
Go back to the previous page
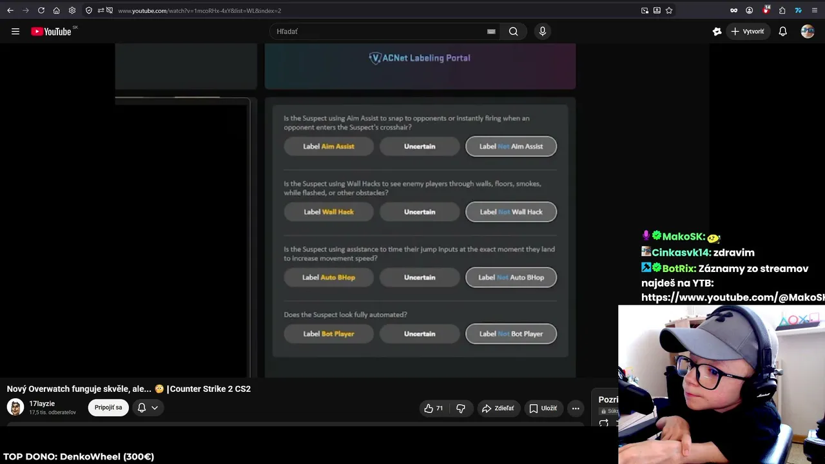tap(10, 10)
